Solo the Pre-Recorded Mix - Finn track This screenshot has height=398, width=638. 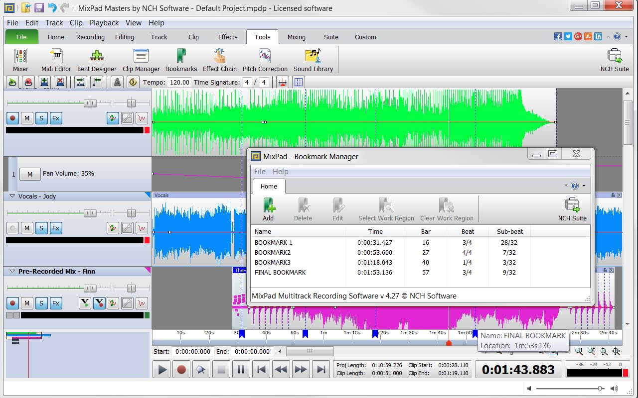[x=41, y=303]
